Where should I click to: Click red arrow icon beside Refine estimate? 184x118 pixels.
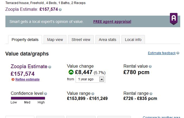[13, 79]
